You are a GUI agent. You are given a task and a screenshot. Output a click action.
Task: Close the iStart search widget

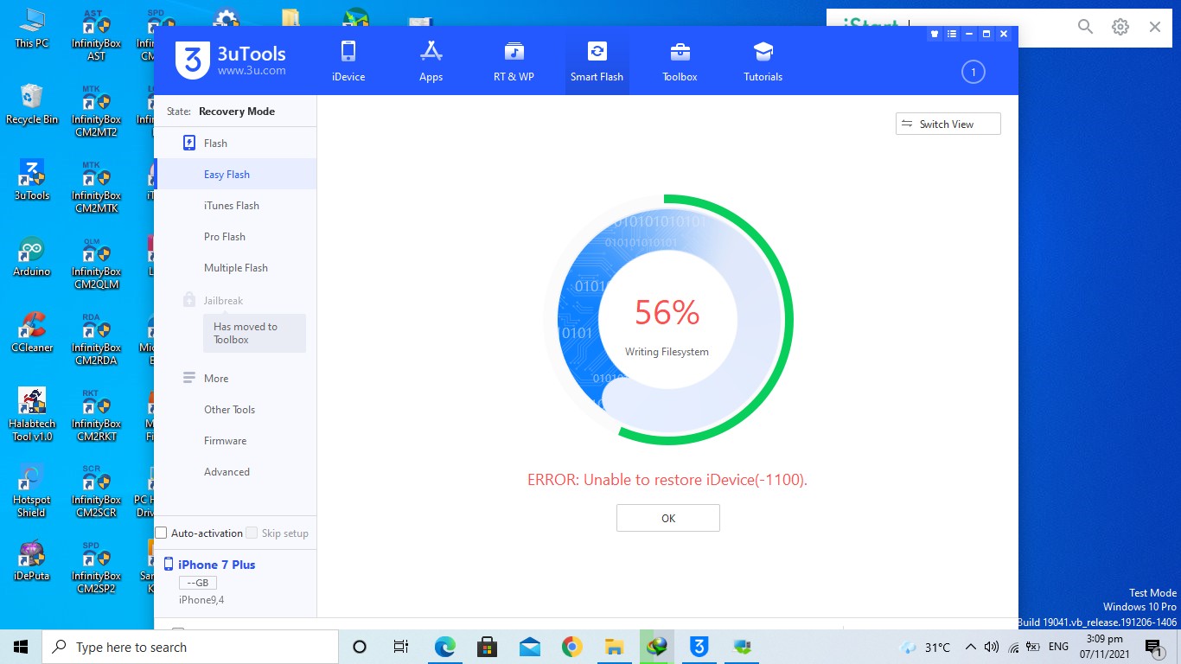(x=1155, y=27)
